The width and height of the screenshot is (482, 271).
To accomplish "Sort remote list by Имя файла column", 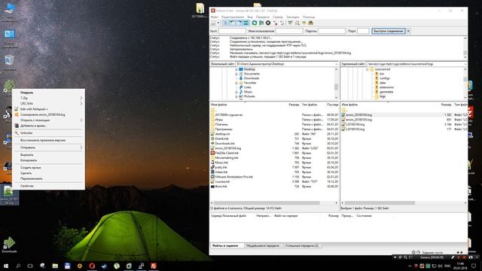I will tap(349, 105).
